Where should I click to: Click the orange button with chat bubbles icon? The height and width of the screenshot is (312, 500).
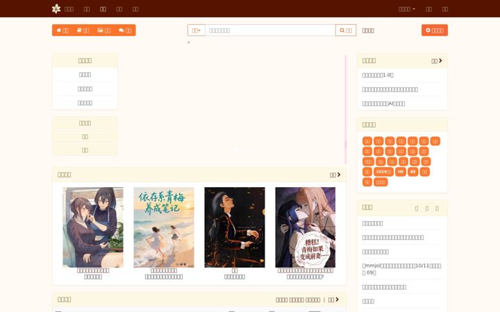(125, 31)
